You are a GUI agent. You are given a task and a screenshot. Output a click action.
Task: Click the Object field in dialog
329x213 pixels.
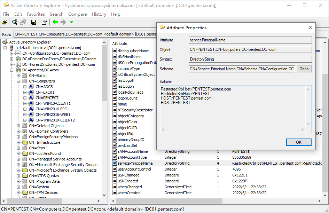(x=250, y=49)
